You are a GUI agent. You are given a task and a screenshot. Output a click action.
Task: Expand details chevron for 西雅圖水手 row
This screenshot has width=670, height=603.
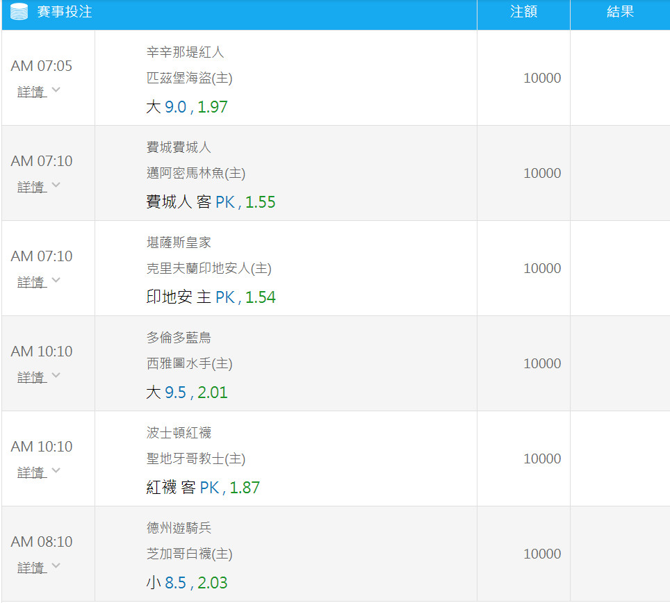tap(56, 376)
